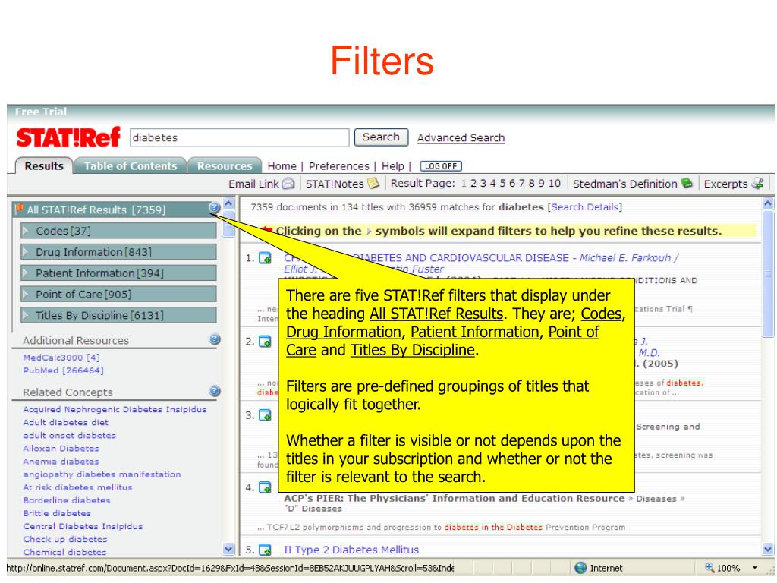
Task: Open Preferences
Action: 339,166
